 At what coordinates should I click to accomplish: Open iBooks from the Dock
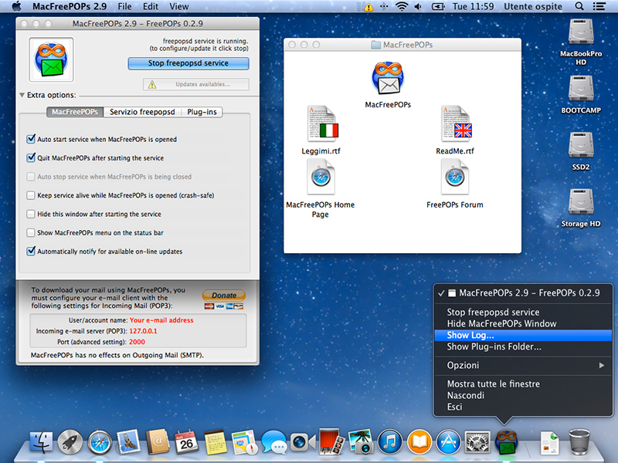click(x=419, y=442)
